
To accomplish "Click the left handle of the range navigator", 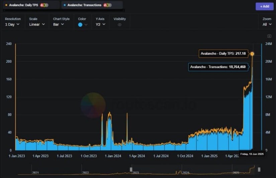I will point(131,169).
